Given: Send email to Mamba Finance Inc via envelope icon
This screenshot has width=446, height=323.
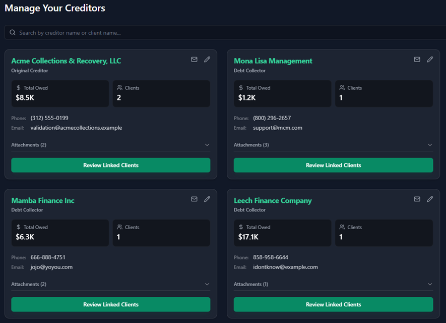Looking at the screenshot, I should point(194,199).
